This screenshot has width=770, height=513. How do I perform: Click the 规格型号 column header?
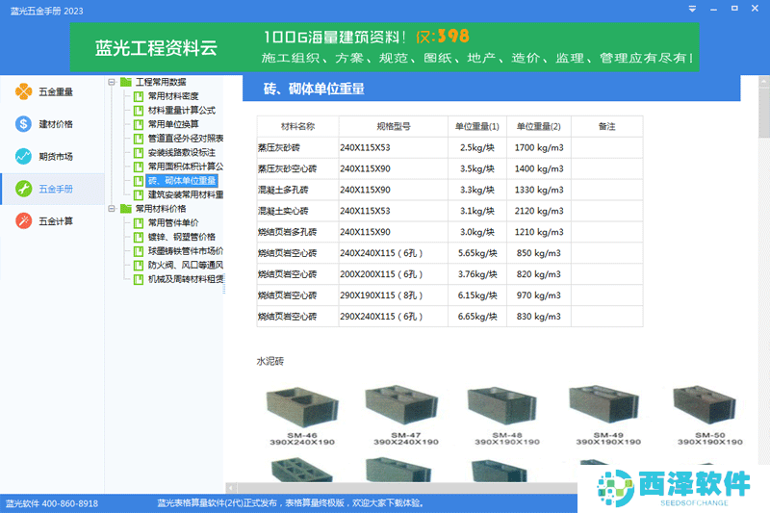394,127
